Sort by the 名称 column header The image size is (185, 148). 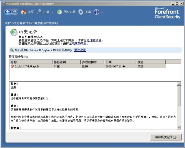pyautogui.click(x=31, y=62)
